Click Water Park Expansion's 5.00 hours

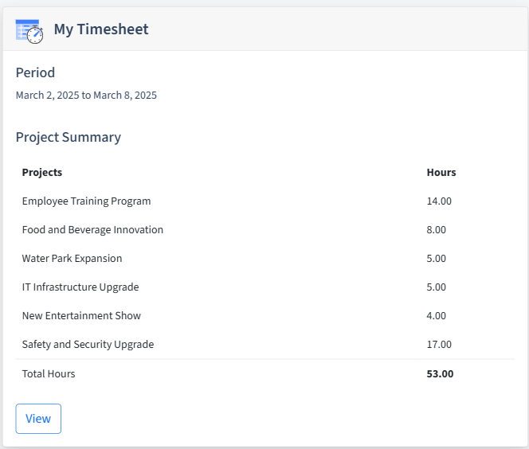(437, 258)
